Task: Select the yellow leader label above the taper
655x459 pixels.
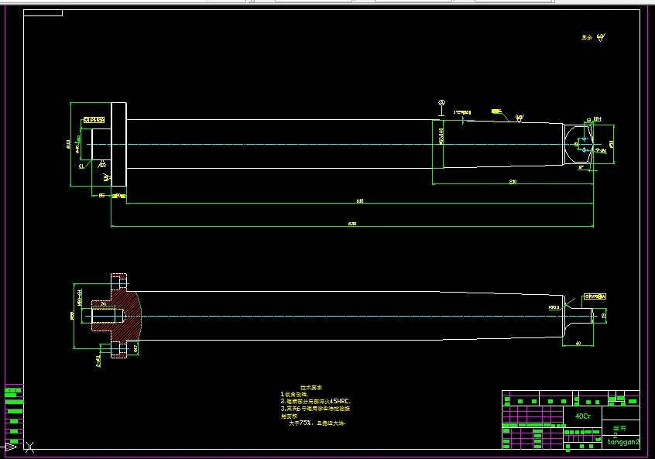Action: (x=496, y=111)
